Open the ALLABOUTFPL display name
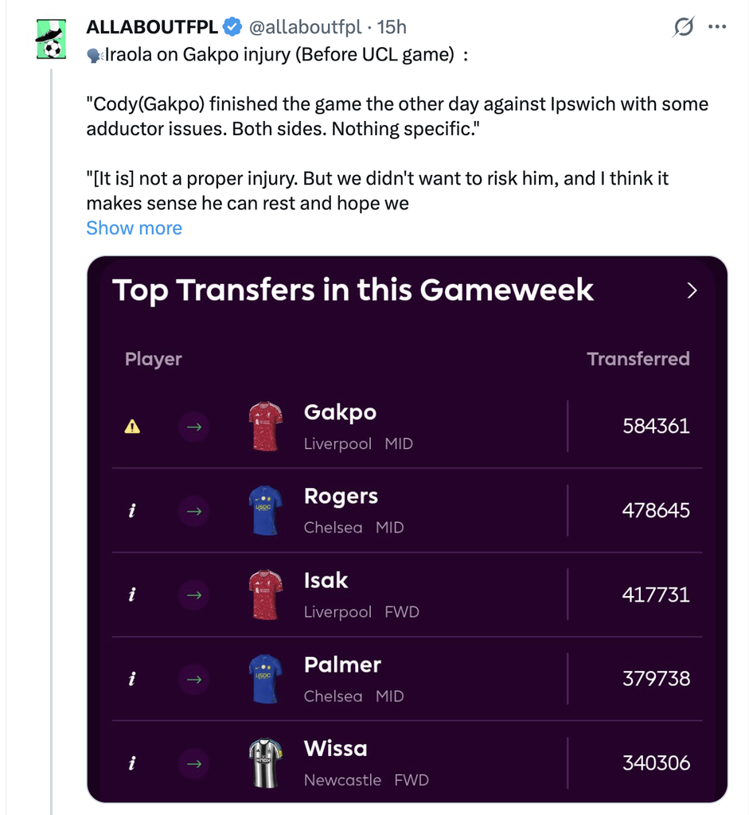Viewport: 749px width, 815px height. pos(152,26)
